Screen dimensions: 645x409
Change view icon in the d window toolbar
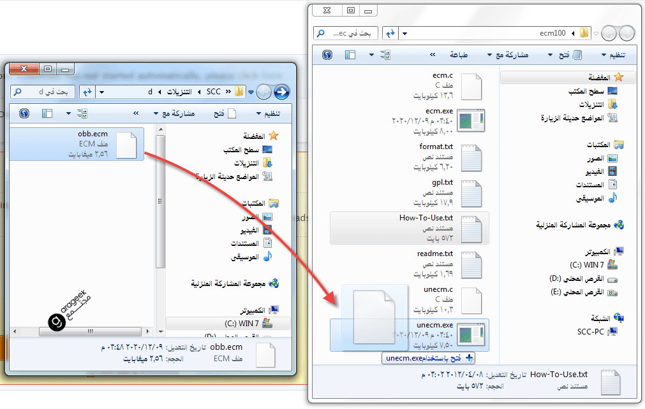pos(82,113)
